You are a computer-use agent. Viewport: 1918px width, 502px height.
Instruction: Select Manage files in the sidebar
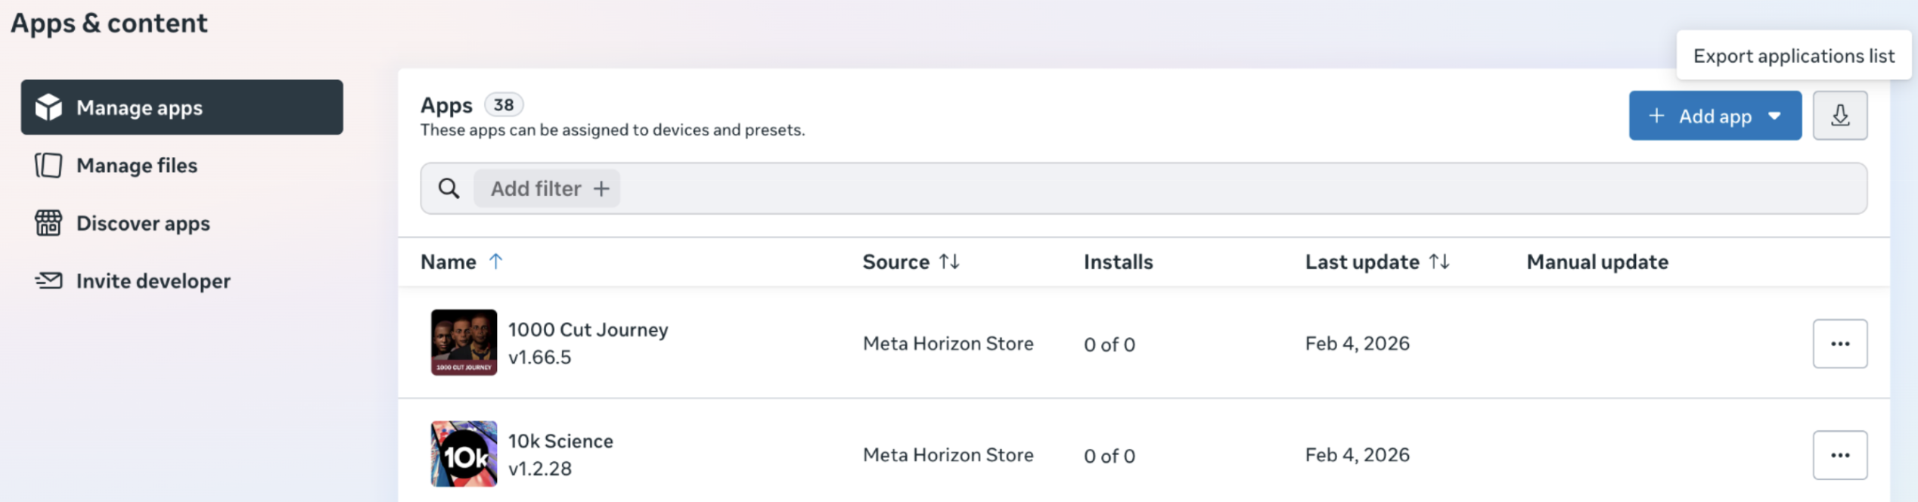tap(137, 165)
